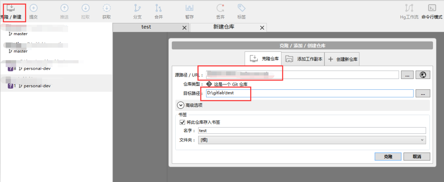Open the 命令行模式 terminal
This screenshot has height=182, width=444.
(432, 8)
